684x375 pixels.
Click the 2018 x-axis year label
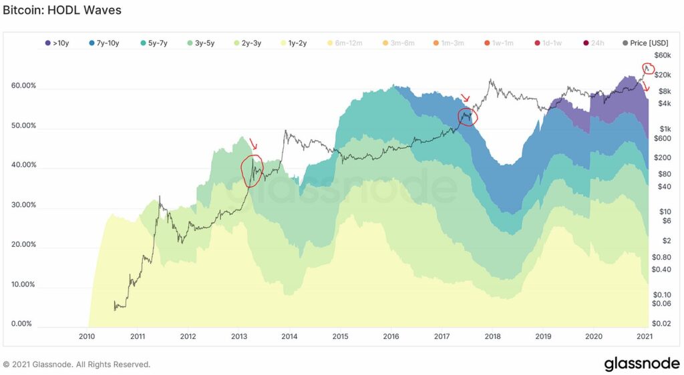[492, 336]
